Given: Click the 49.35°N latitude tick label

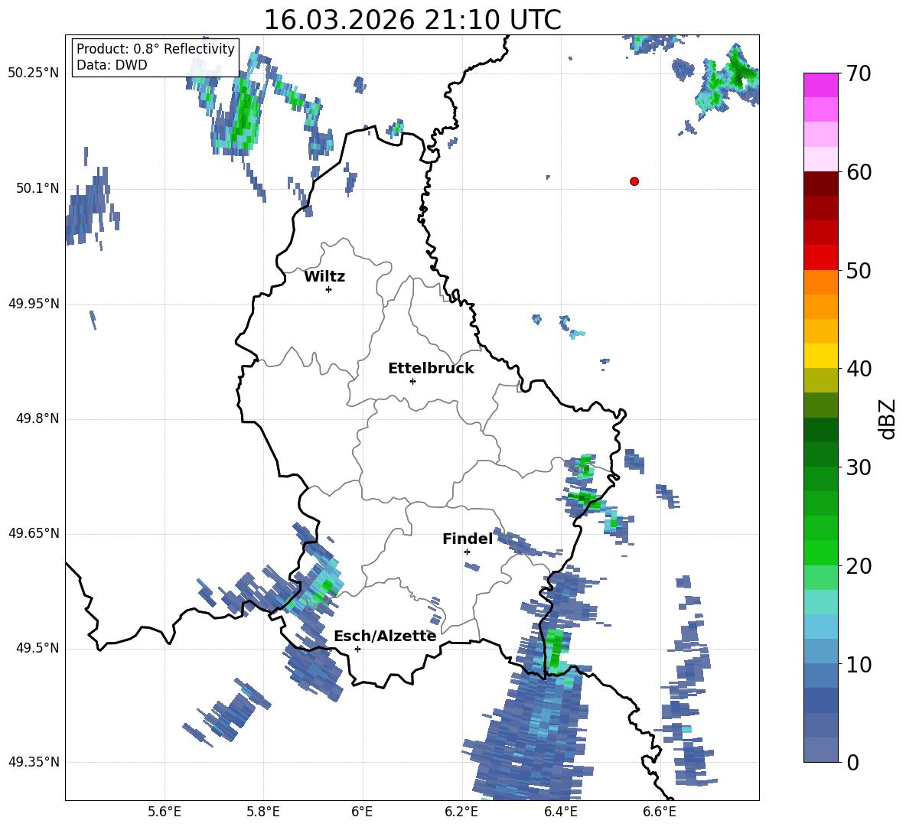Looking at the screenshot, I should click(x=34, y=762).
